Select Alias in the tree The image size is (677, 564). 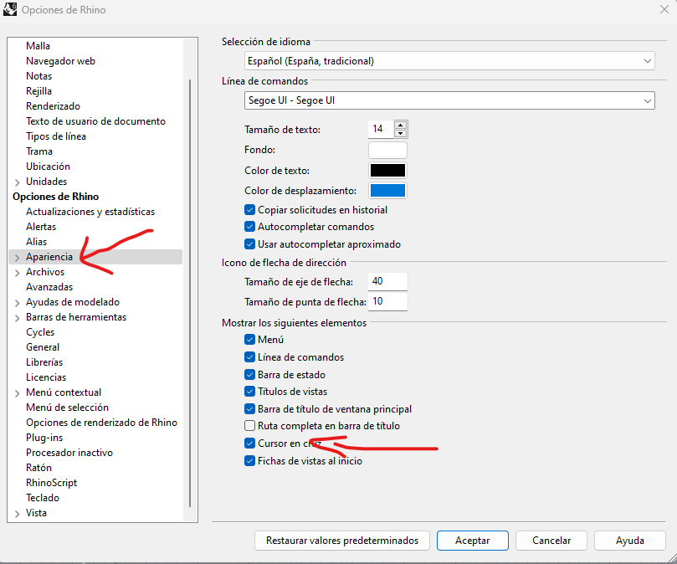(36, 242)
